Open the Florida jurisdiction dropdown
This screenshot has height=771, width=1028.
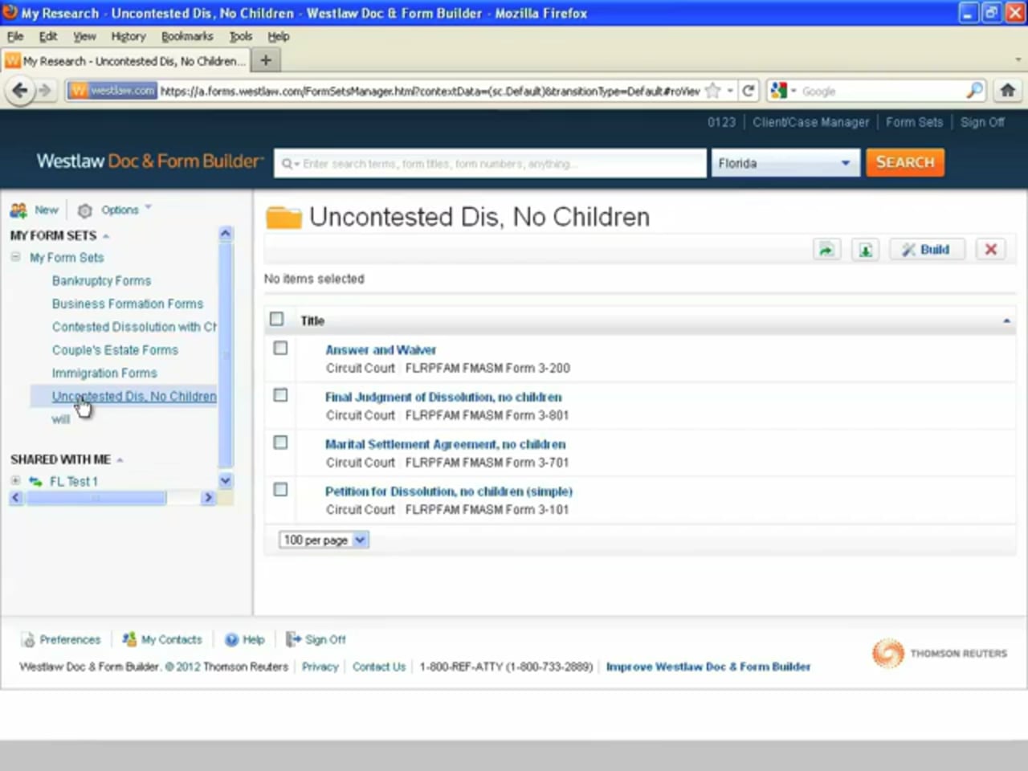click(x=784, y=163)
